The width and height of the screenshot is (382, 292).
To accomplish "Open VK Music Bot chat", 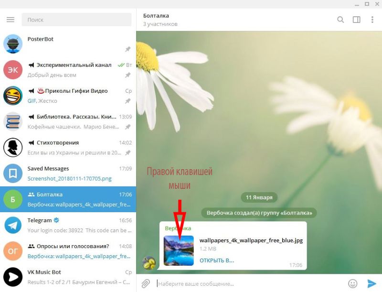I will point(68,277).
